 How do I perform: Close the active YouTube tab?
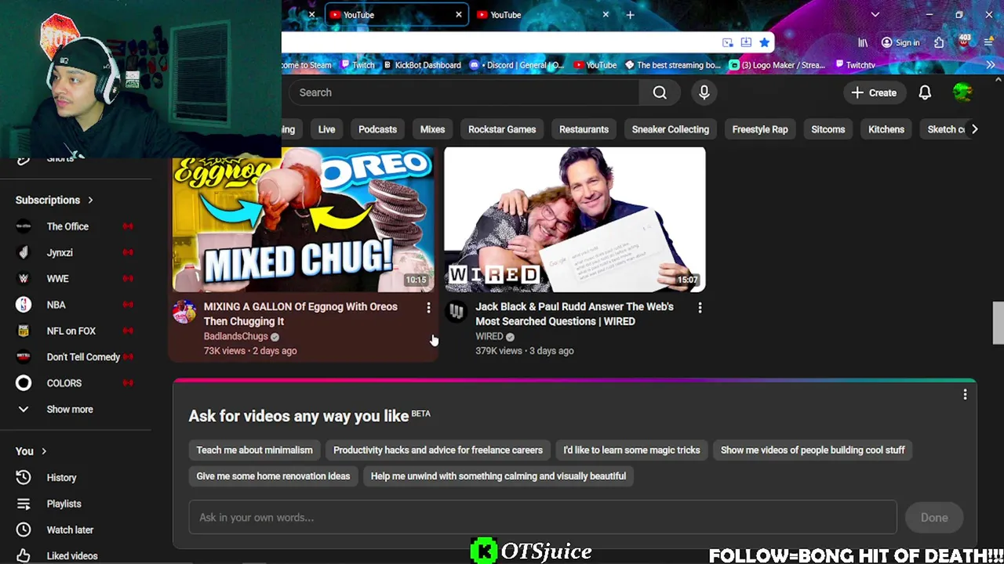pos(459,14)
